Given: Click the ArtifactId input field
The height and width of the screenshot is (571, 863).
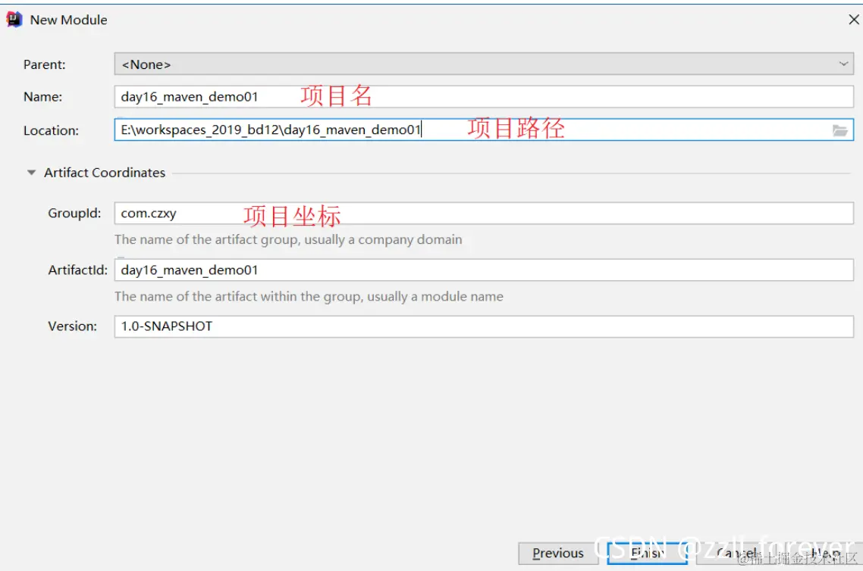Looking at the screenshot, I should [x=484, y=270].
